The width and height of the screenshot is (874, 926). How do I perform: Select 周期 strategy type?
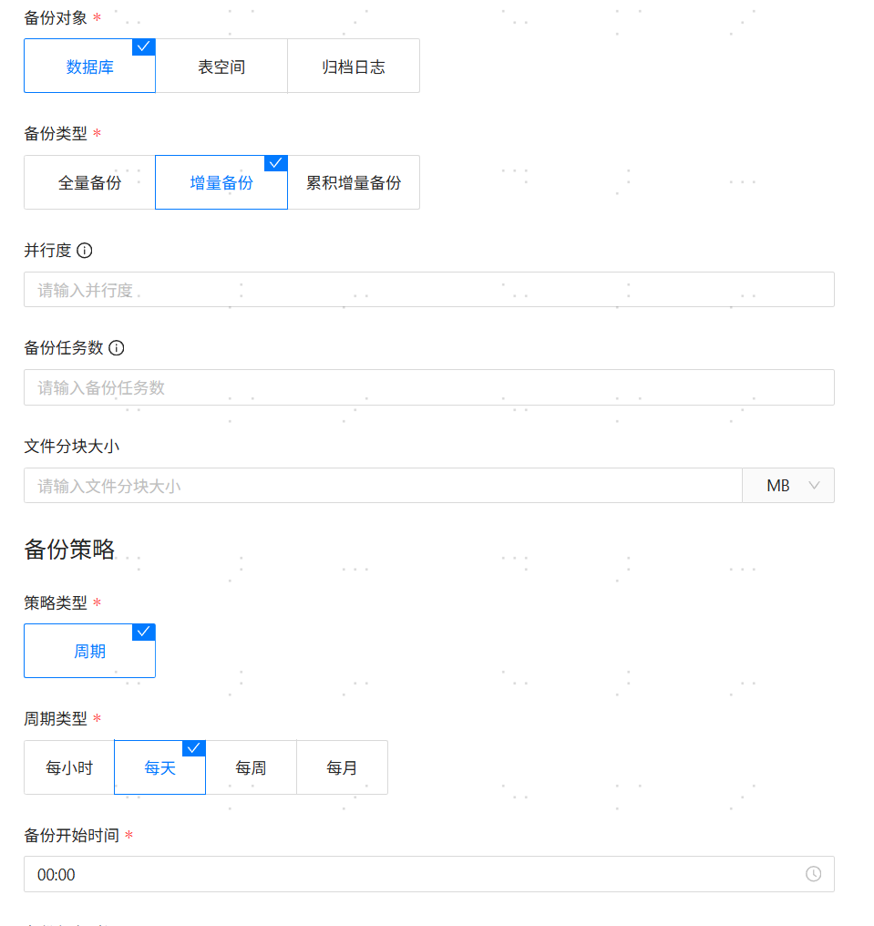click(x=89, y=651)
